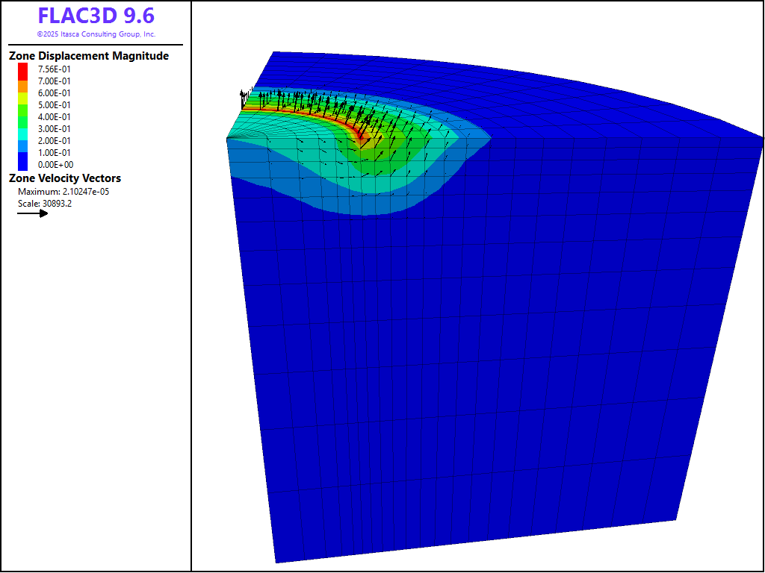Click the horizontal divider line under the copyright
Screen dimensions: 765x573
tap(96, 45)
